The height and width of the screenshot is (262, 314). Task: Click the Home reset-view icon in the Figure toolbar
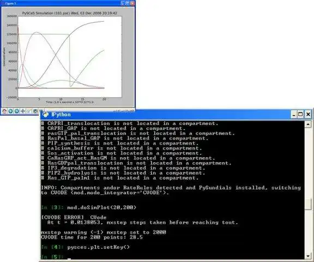[4, 111]
